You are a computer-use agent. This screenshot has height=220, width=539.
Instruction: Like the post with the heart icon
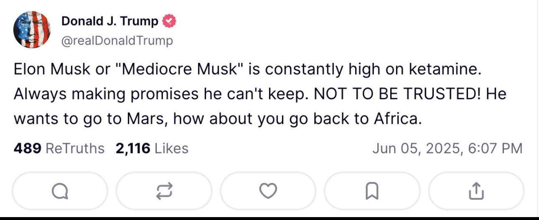(x=268, y=191)
